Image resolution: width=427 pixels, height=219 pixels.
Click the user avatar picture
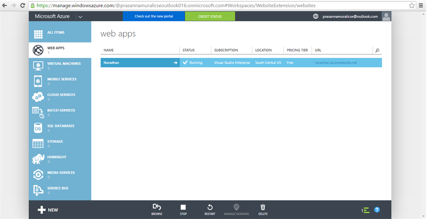(386, 16)
